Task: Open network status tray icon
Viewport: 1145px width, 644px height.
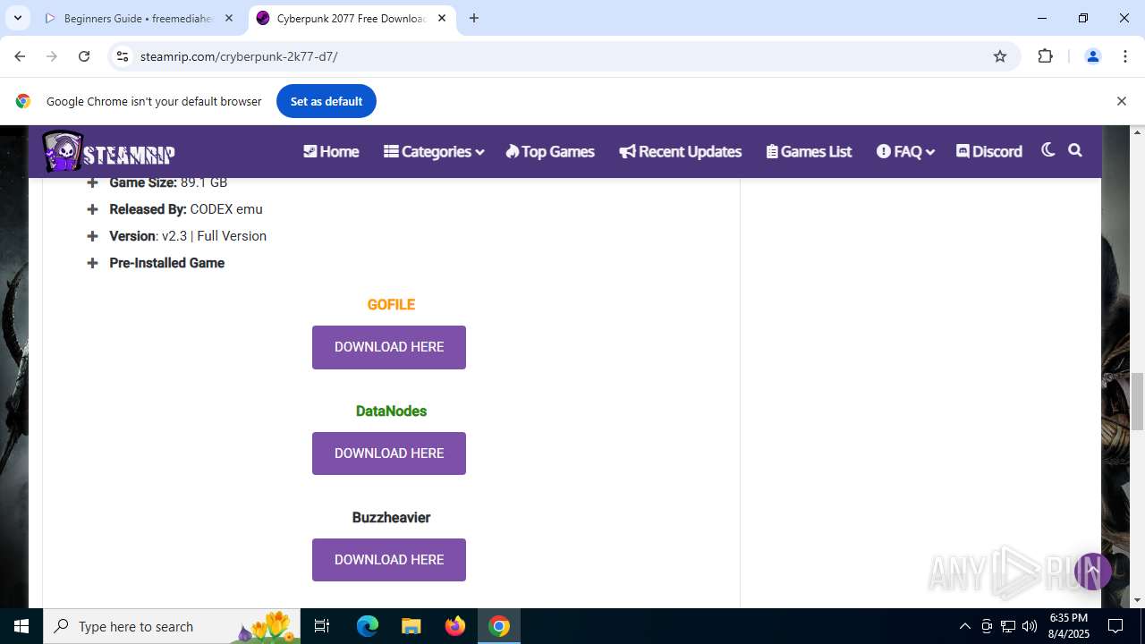Action: 1008,626
